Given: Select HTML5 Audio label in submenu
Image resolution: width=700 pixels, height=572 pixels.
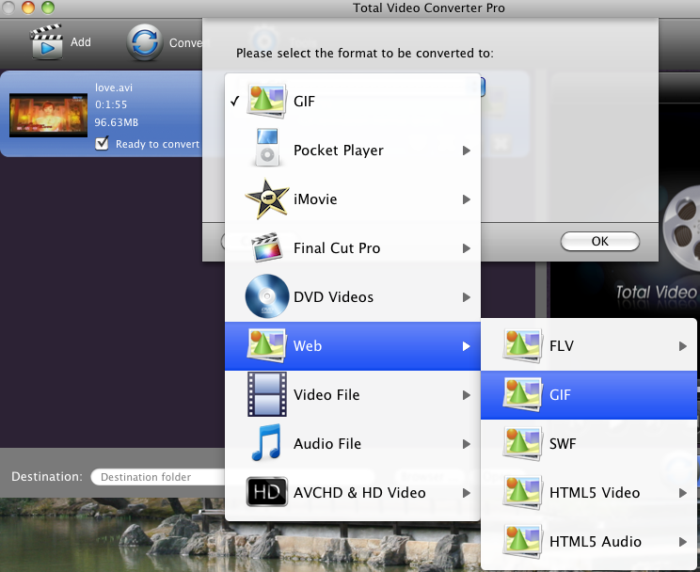Looking at the screenshot, I should (x=595, y=541).
